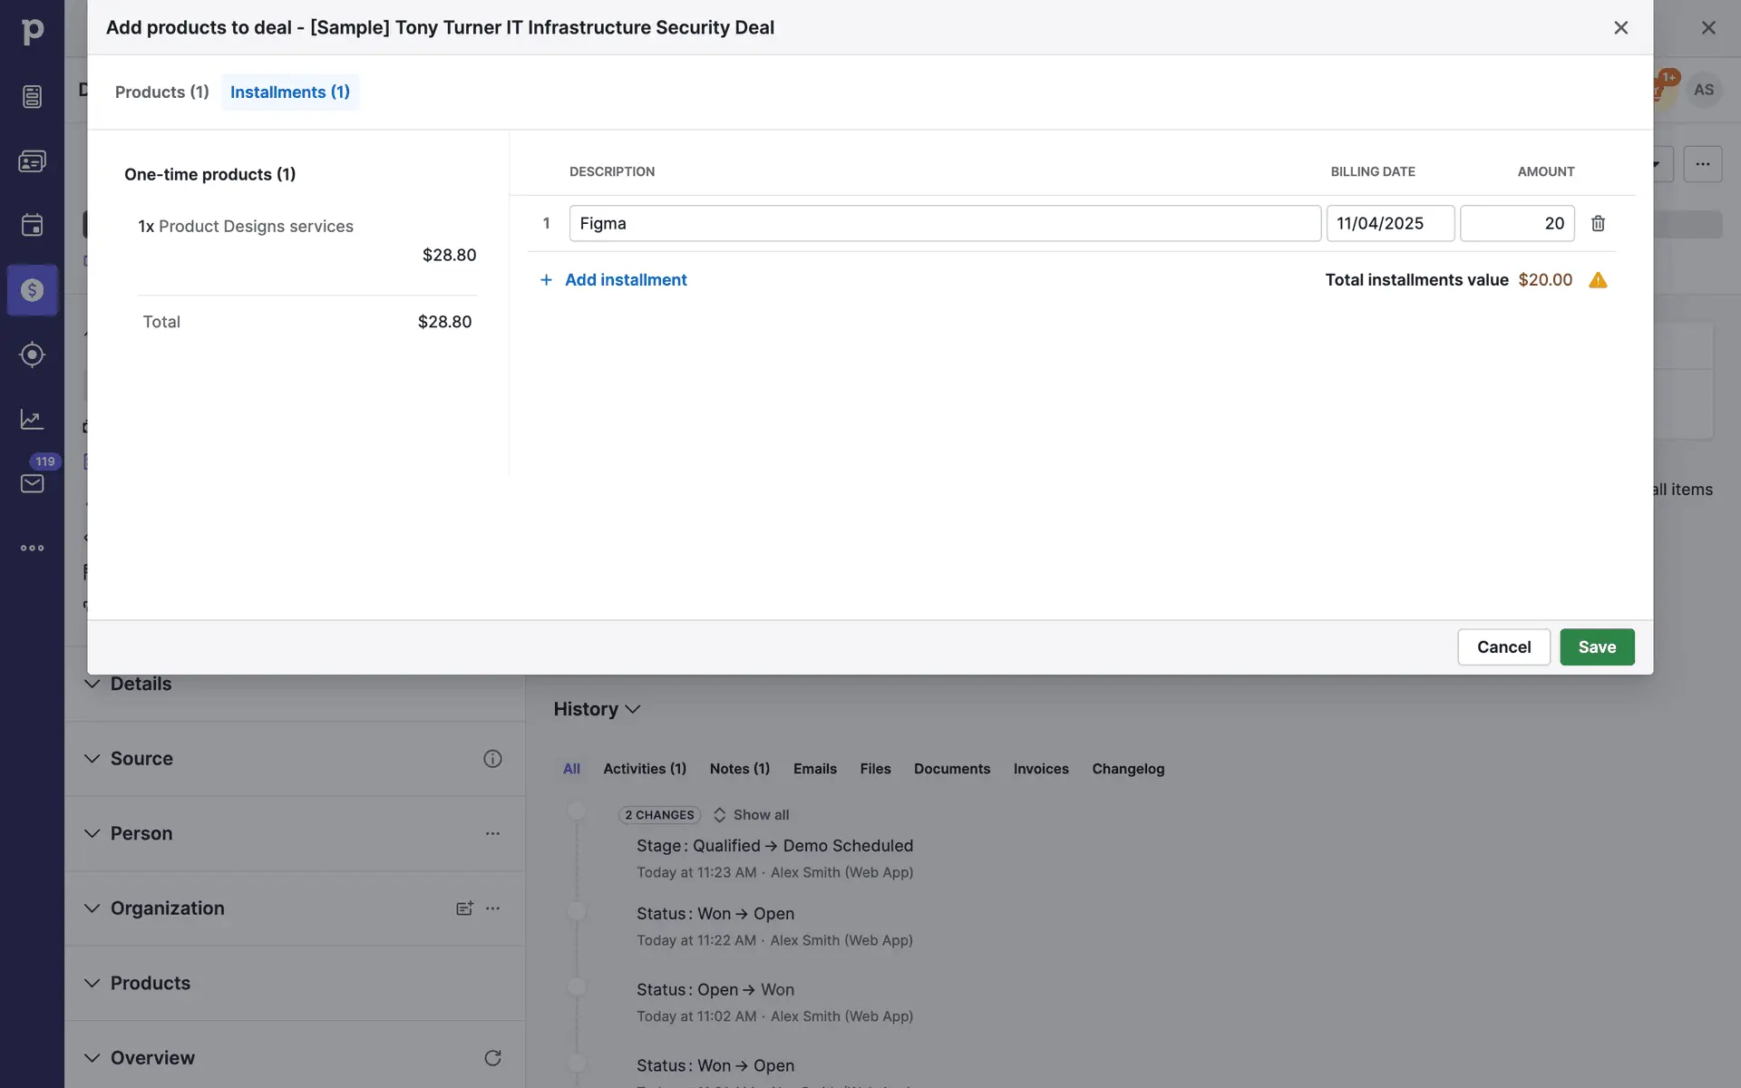The image size is (1741, 1088).
Task: Collapse the Source section chevron
Action: [x=92, y=759]
